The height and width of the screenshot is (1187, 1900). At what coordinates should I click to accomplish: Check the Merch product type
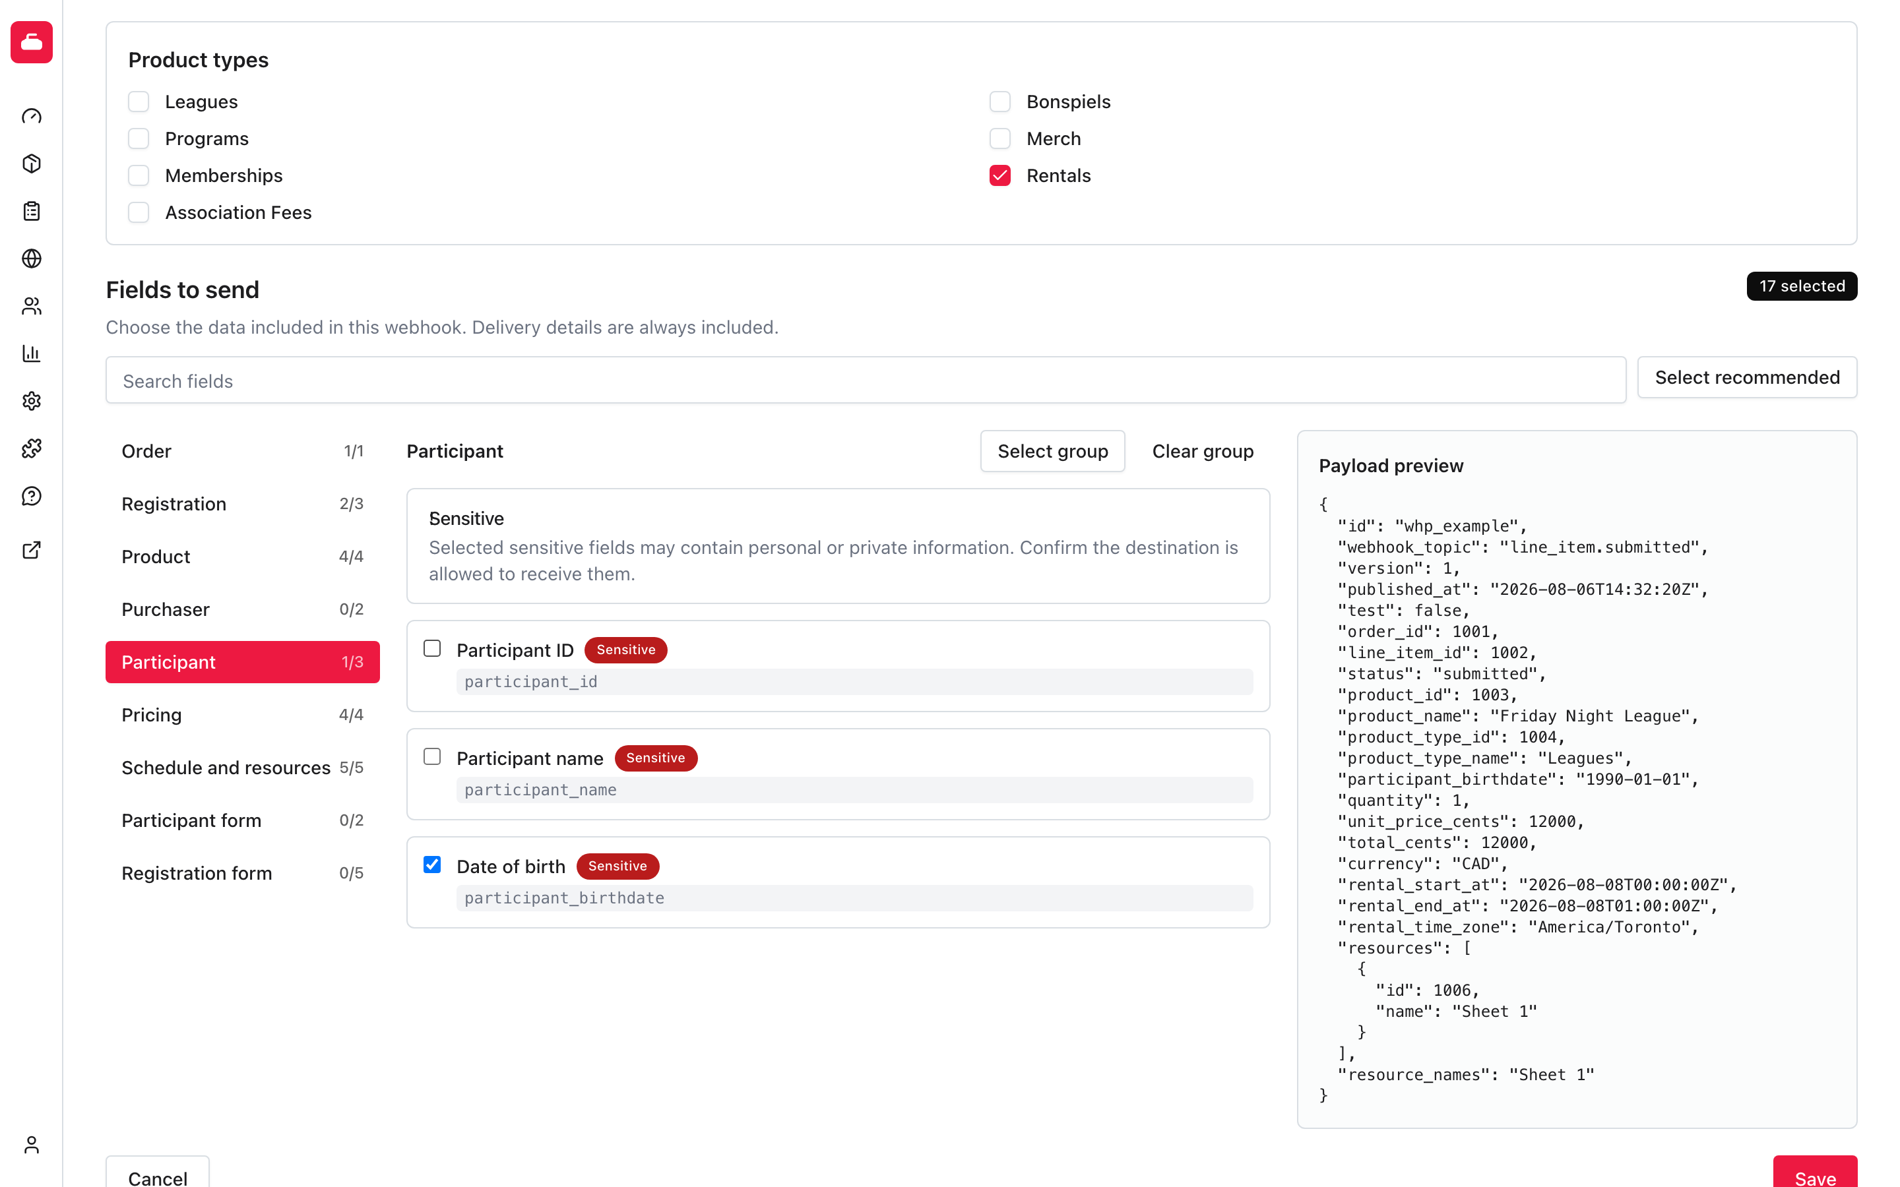pyautogui.click(x=999, y=138)
